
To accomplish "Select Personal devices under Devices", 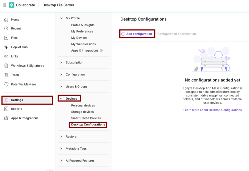I will tap(83, 105).
